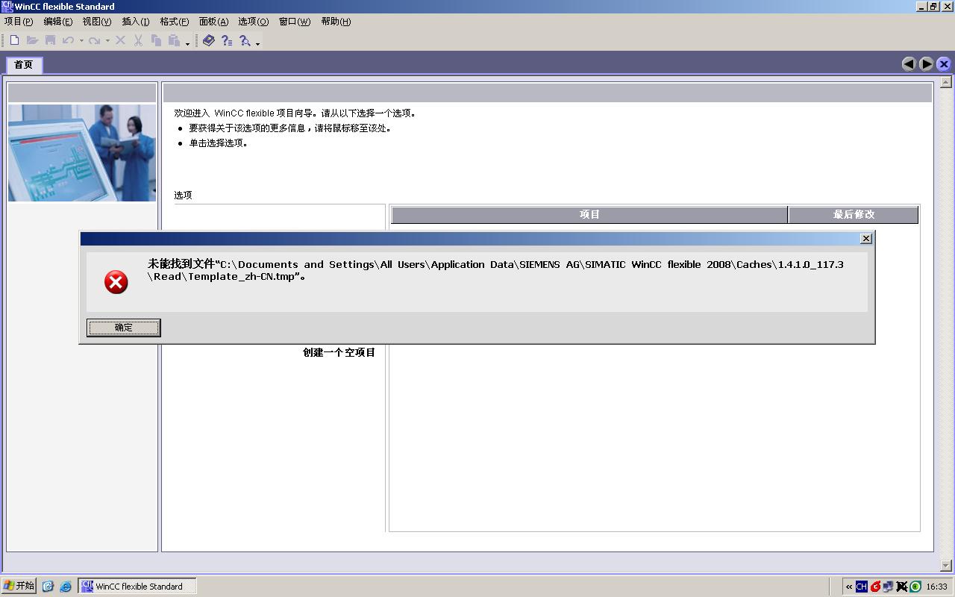Click the network computers tray icon
This screenshot has width=955, height=597.
coord(889,587)
